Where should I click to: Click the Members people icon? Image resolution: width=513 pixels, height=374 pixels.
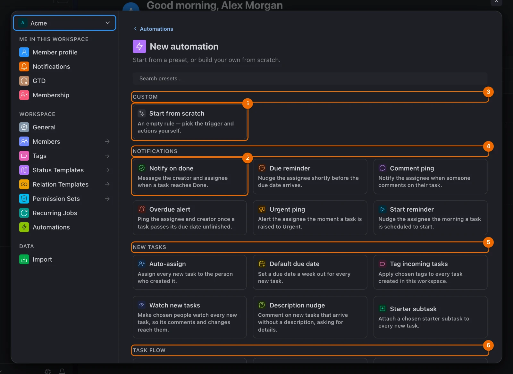pos(24,142)
